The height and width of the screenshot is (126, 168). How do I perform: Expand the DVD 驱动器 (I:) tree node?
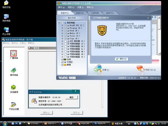(62, 41)
